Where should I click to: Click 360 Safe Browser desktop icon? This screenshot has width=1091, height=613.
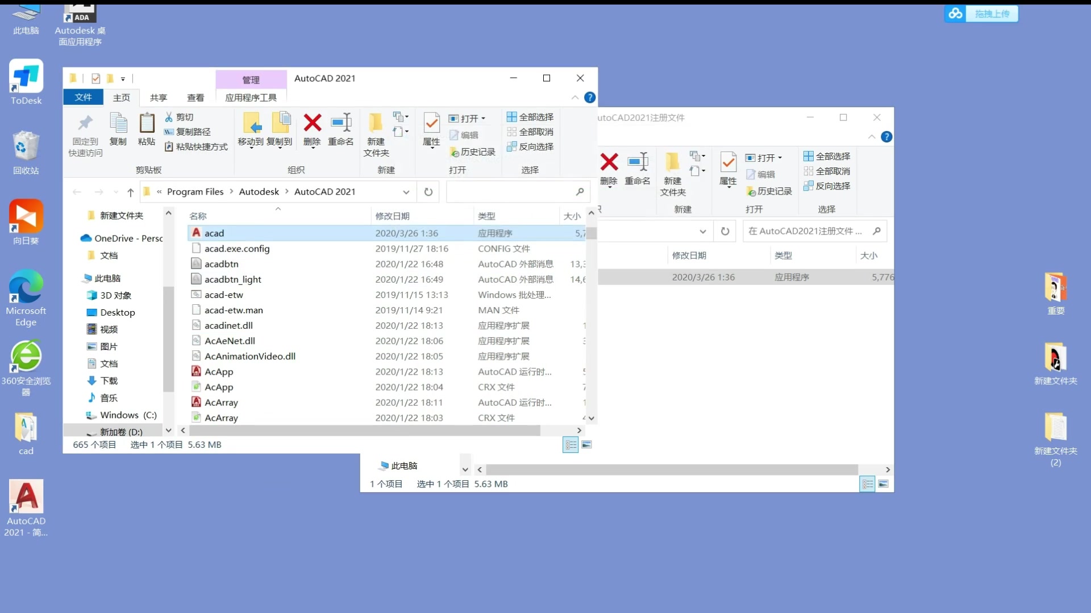pyautogui.click(x=26, y=368)
